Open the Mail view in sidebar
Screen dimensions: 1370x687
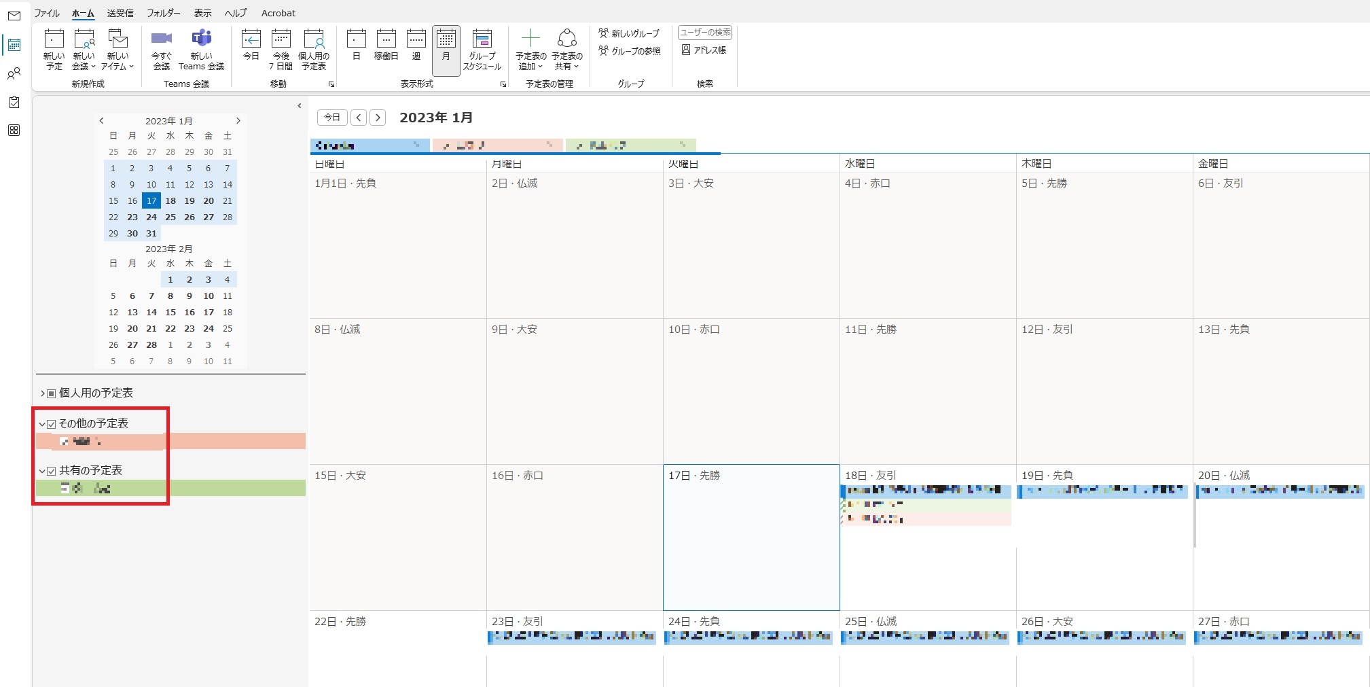pyautogui.click(x=14, y=16)
